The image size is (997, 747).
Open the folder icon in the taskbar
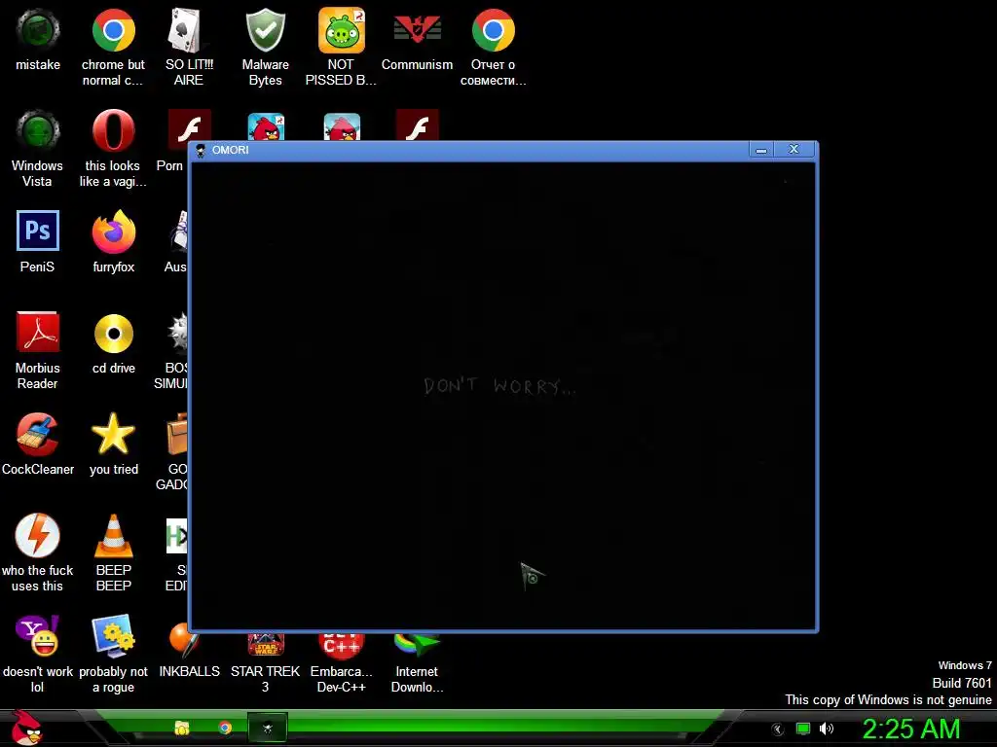(x=182, y=728)
